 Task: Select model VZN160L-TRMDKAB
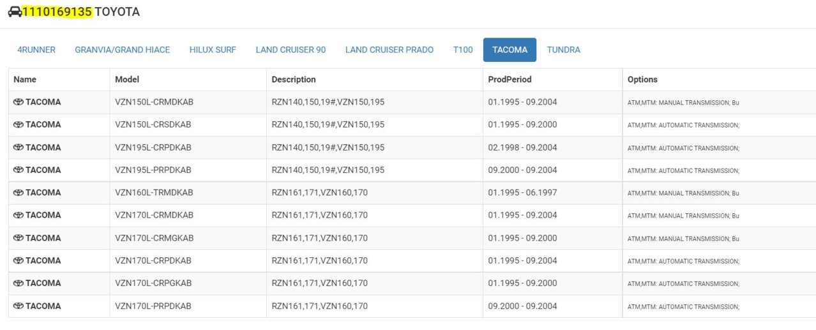154,193
